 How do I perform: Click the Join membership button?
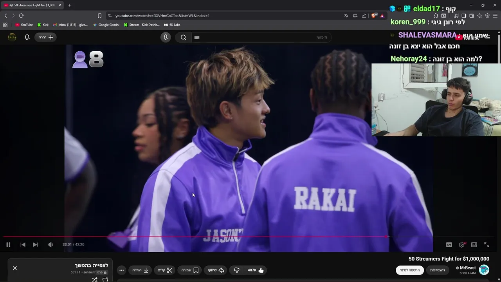[x=438, y=270]
